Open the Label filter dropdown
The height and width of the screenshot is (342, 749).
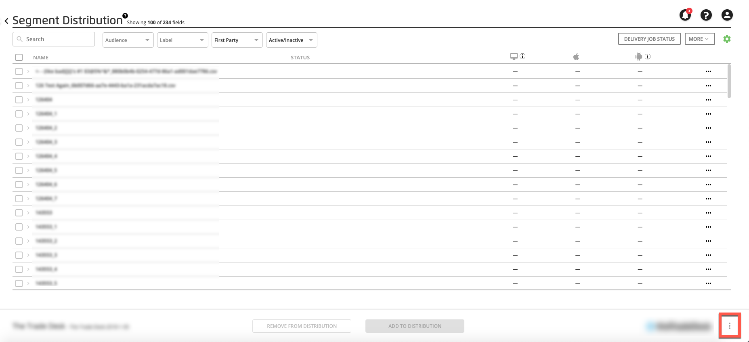183,40
